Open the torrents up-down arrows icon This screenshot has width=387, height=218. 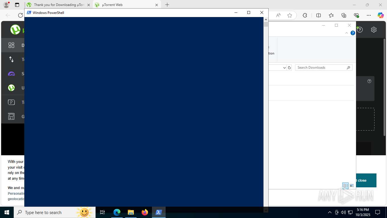pos(11,59)
